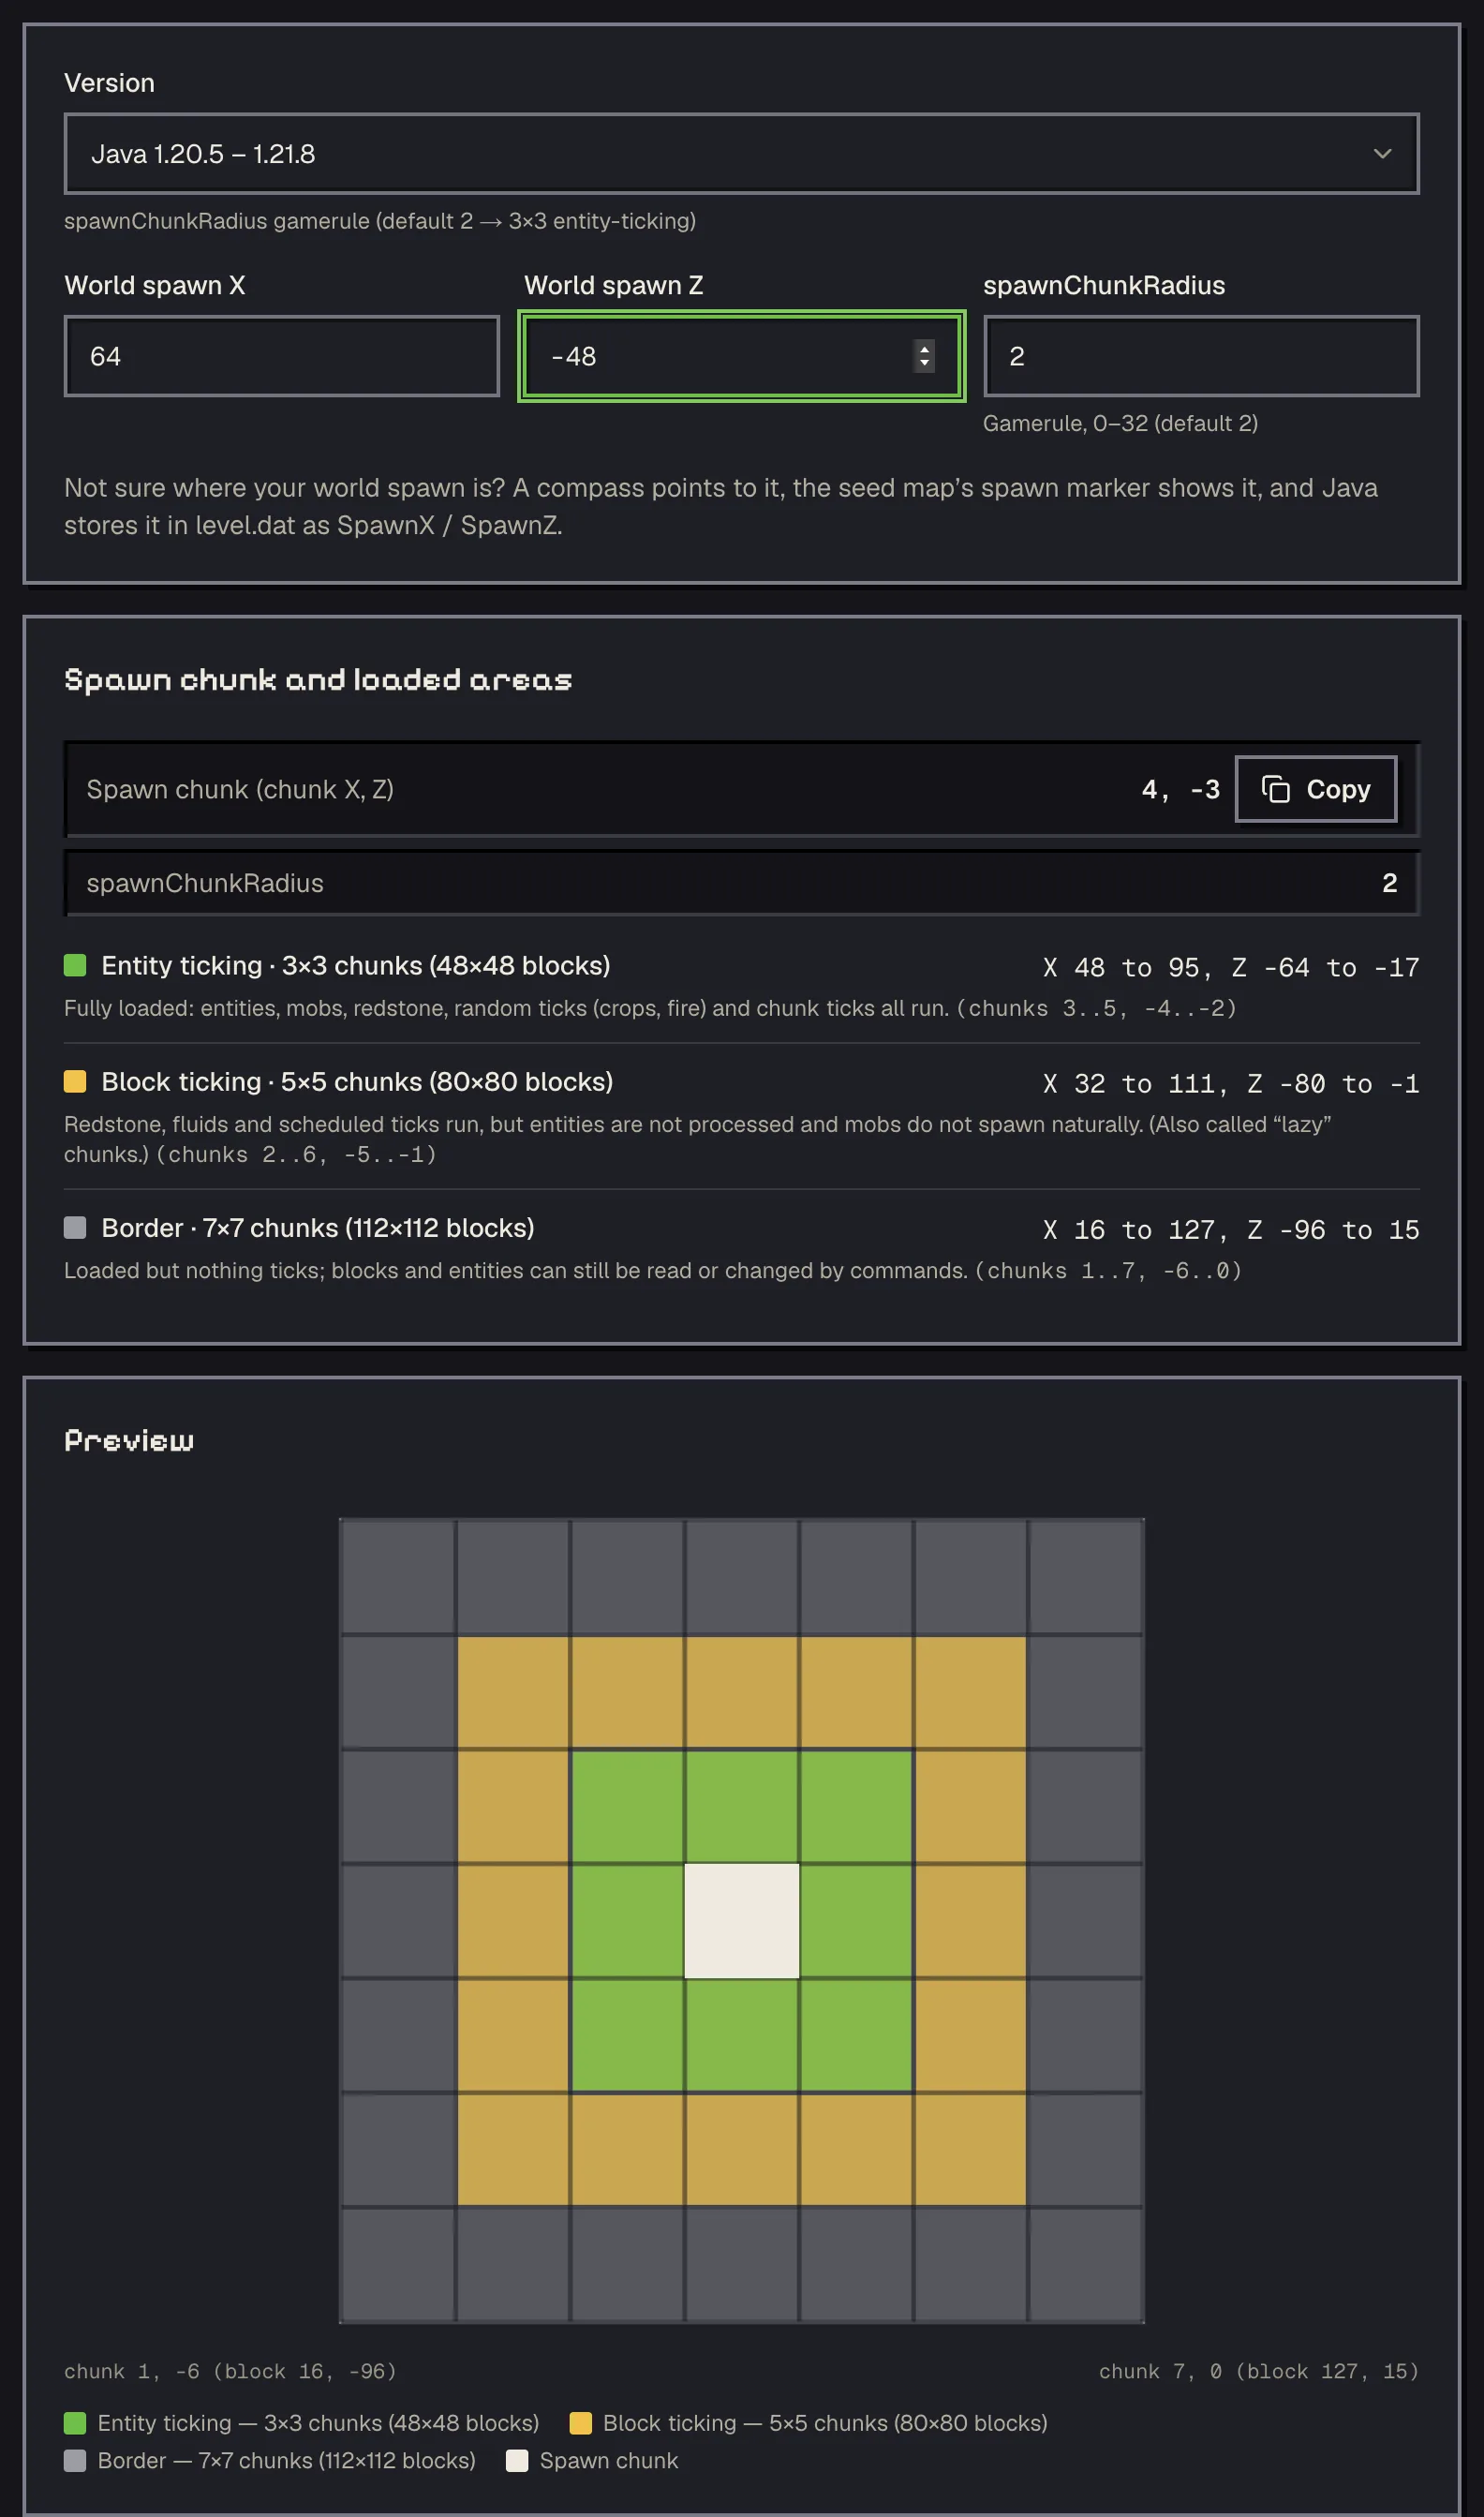Screen dimensions: 1484x2517
Task: Click the World spawn X input field
Action: click(281, 356)
